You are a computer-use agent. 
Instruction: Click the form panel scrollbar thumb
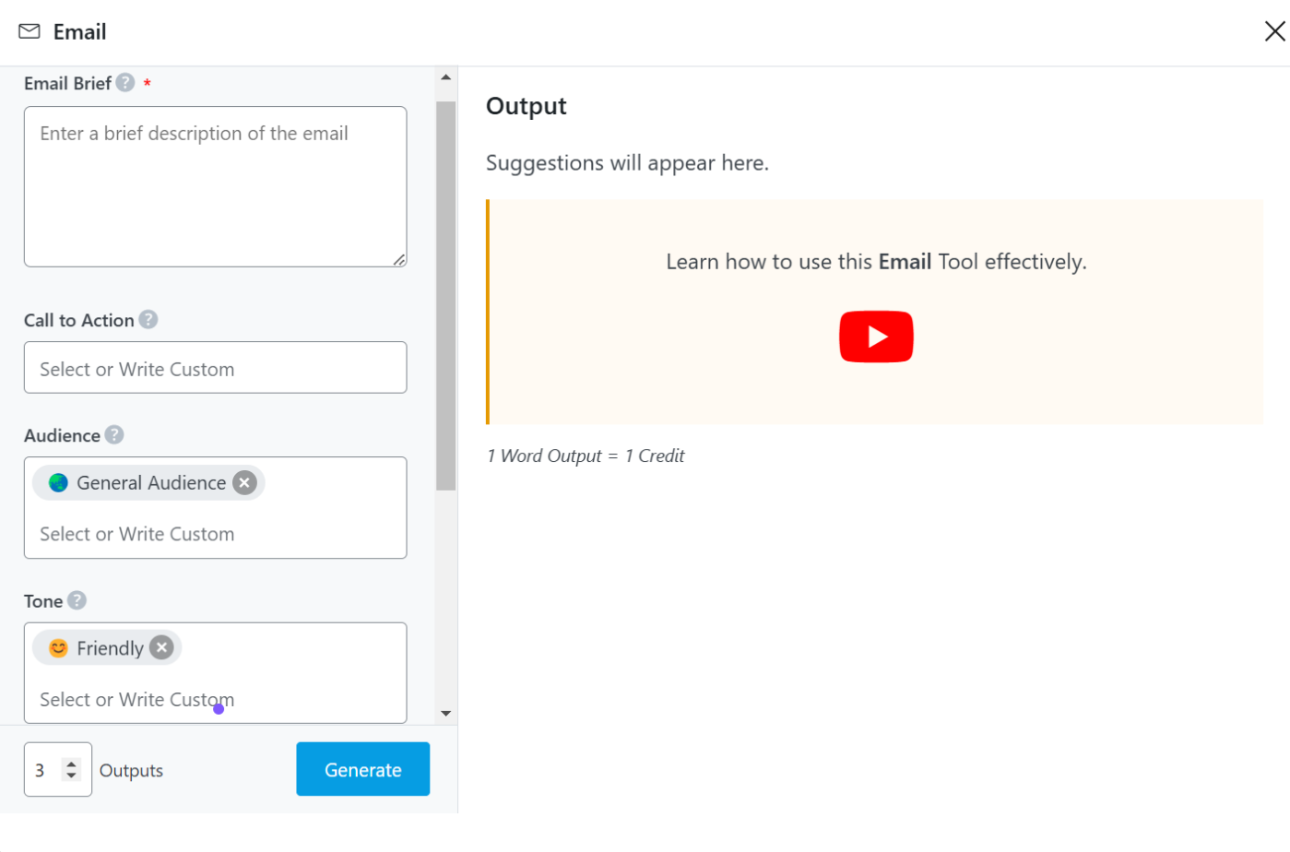[446, 295]
